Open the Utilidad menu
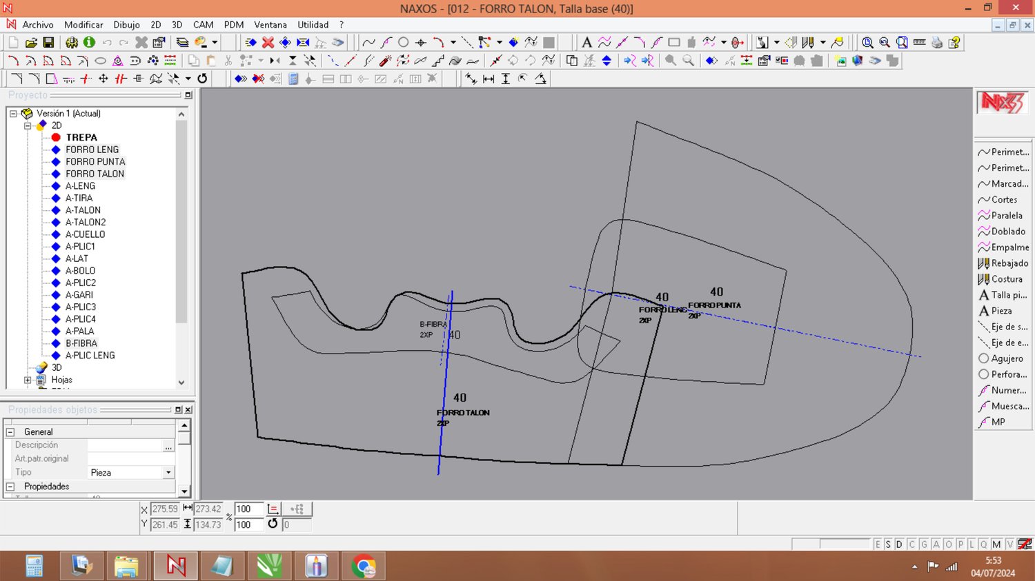1035x581 pixels. pyautogui.click(x=313, y=25)
